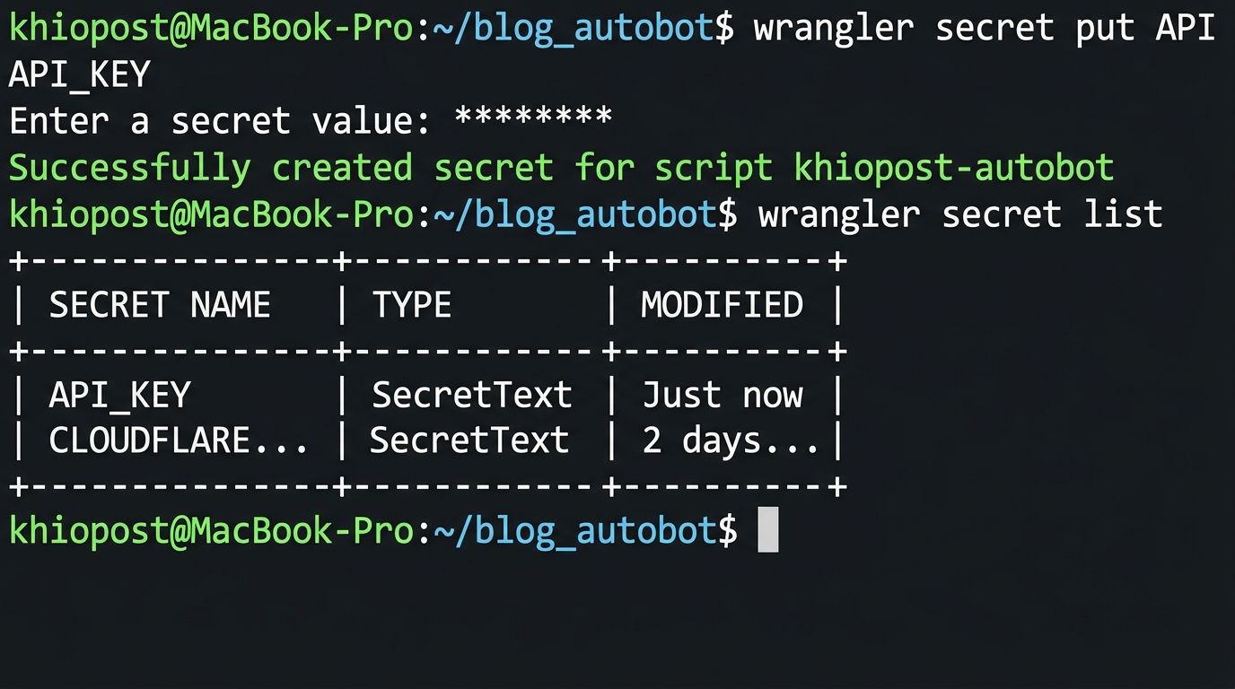The width and height of the screenshot is (1235, 689).
Task: Click "SecretText" in the CLOUDFLARE row
Action: pos(469,441)
